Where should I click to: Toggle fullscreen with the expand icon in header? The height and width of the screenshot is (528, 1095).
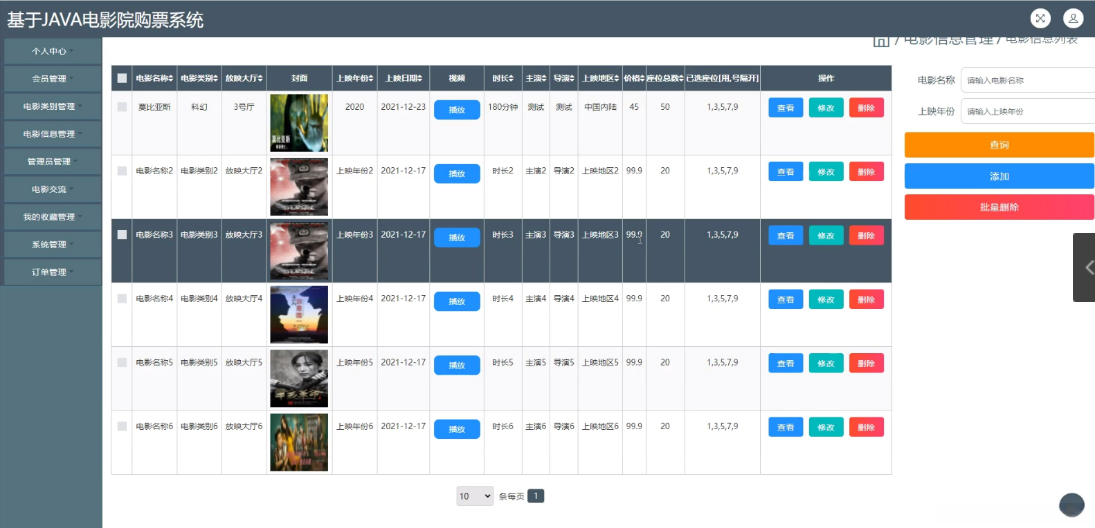click(1040, 19)
